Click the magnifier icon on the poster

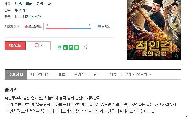coord(176,56)
